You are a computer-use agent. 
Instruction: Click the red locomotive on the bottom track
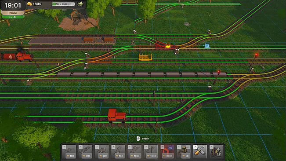[x=117, y=116]
